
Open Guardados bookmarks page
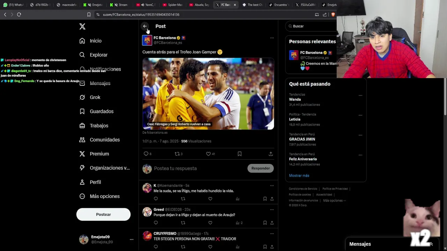point(96,111)
